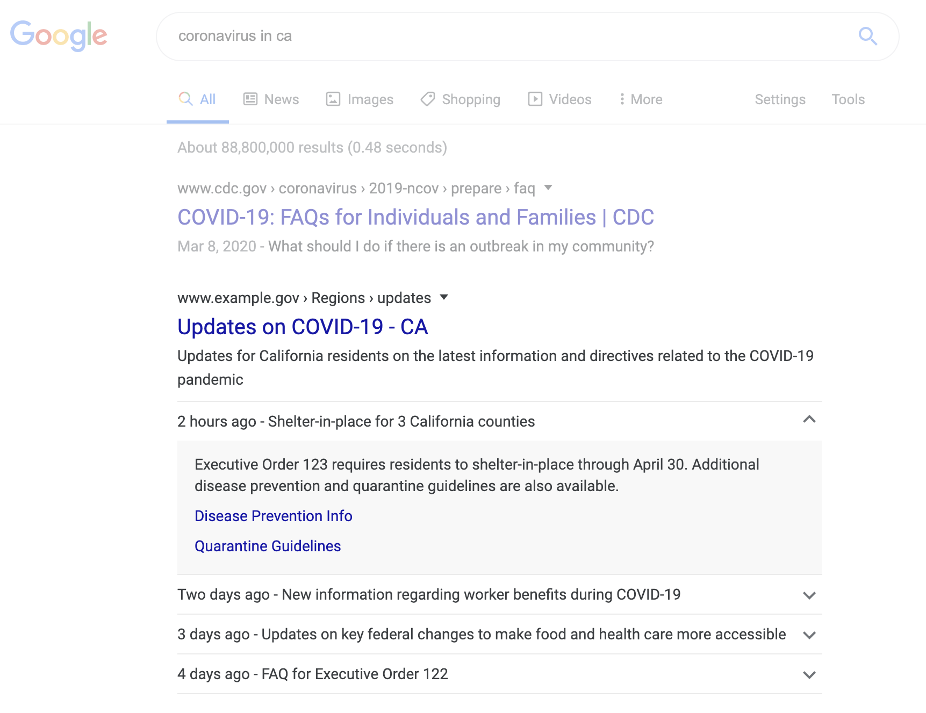
Task: Click the News newspaper icon
Action: coord(249,99)
